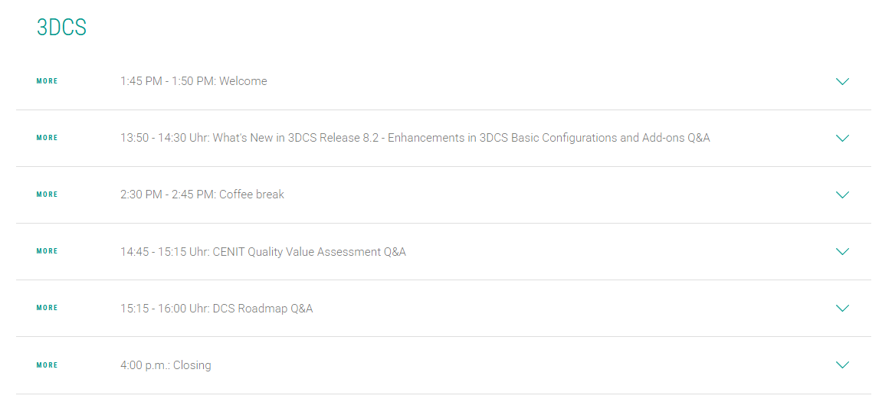This screenshot has width=882, height=412.
Task: Select the '2:30 PM - 2:45 PM: Coffee break' title
Action: 202,195
